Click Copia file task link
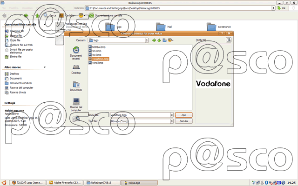The image size is (298, 186). tap(13, 40)
